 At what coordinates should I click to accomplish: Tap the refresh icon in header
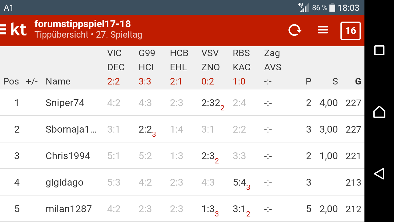tap(295, 30)
